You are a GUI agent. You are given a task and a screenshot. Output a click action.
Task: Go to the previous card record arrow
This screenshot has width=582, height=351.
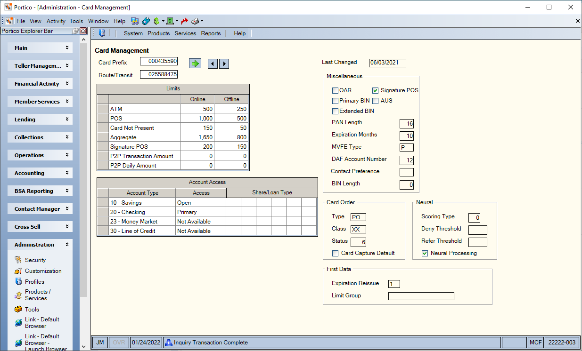point(213,64)
